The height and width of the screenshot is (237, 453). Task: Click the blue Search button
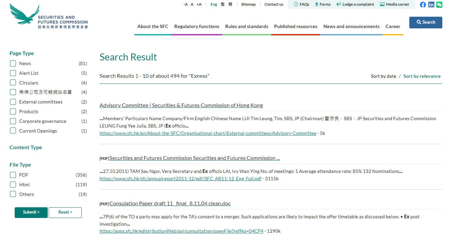(x=426, y=22)
